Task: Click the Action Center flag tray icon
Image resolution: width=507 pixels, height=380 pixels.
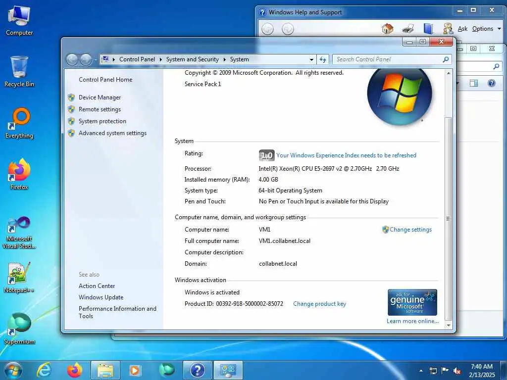Action: pos(445,370)
